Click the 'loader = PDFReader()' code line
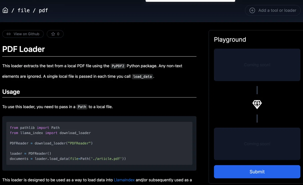This screenshot has height=185, width=303. (31, 153)
